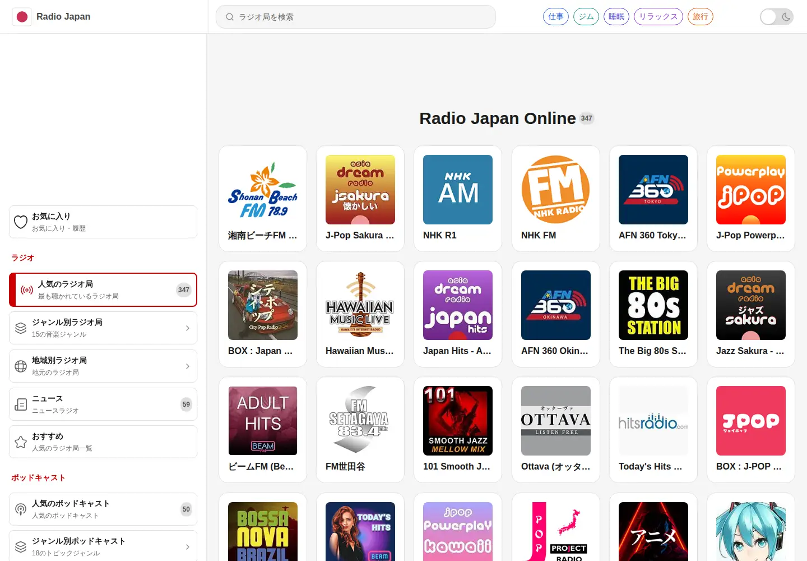This screenshot has height=561, width=807.
Task: Open 人気のラジオ局 menu item
Action: (x=103, y=290)
